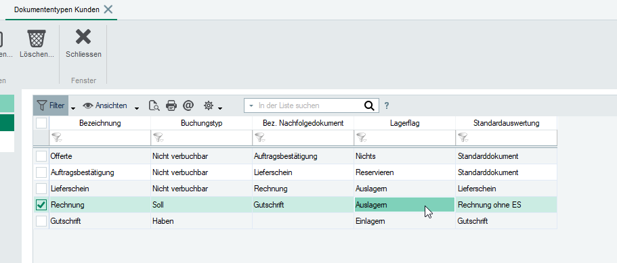Click Lieferschein in the Standardauswertung column
The image size is (617, 263).
coord(507,189)
